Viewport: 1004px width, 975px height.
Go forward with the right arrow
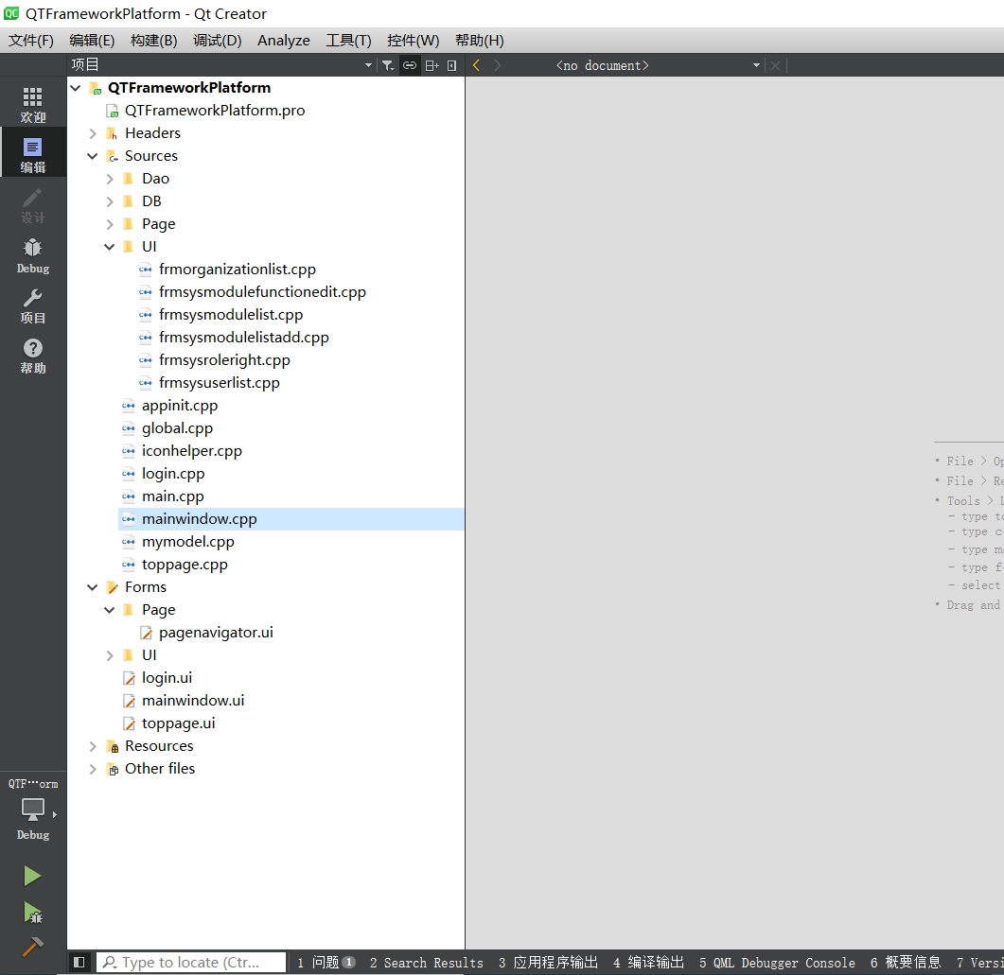pyautogui.click(x=498, y=65)
